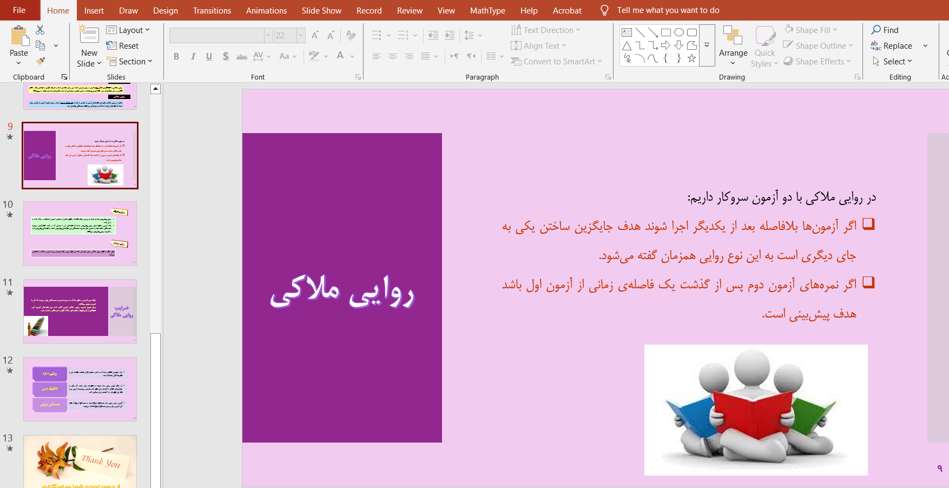
Task: Open the Section dropdown menu
Action: click(130, 62)
